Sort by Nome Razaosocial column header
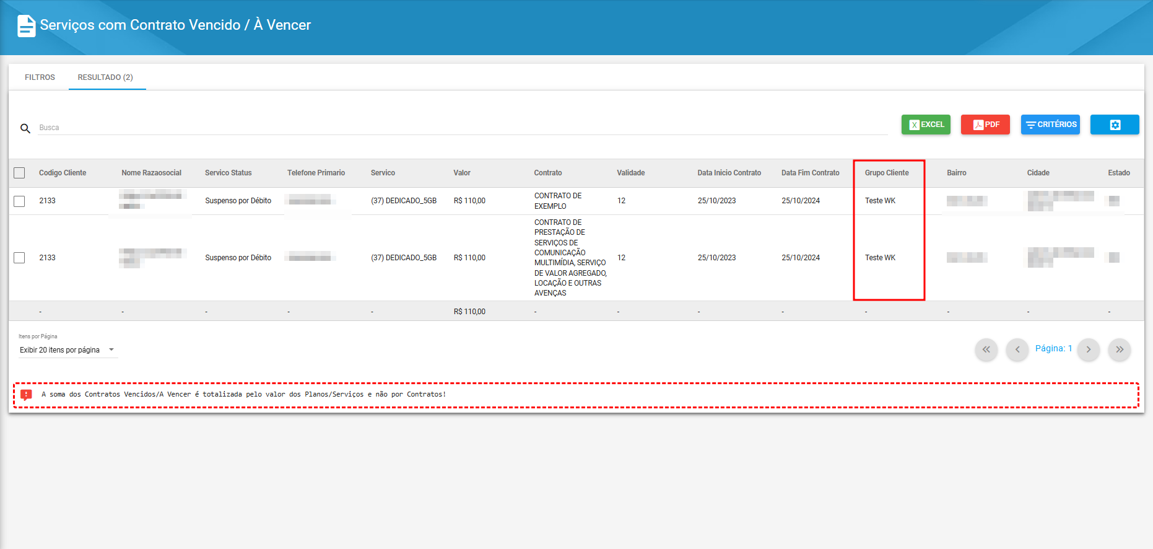The width and height of the screenshot is (1153, 549). tap(151, 173)
